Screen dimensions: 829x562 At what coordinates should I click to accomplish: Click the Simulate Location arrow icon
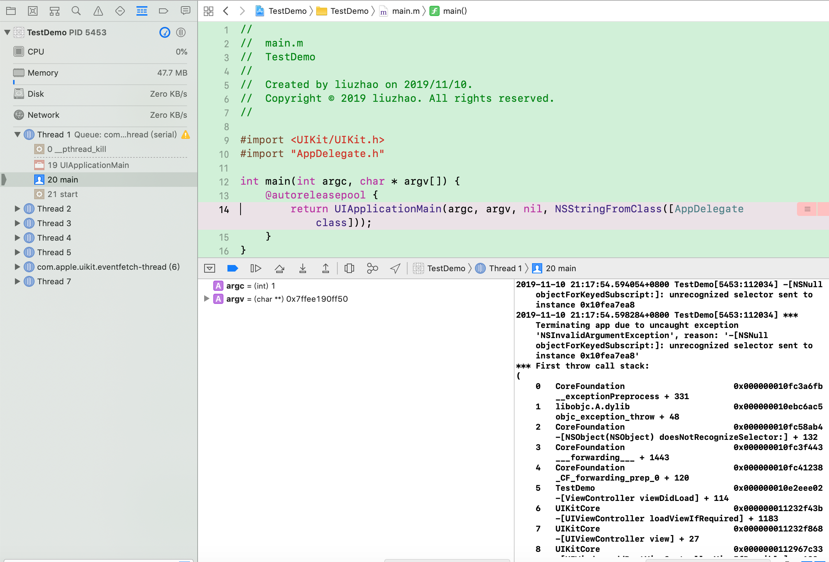395,268
